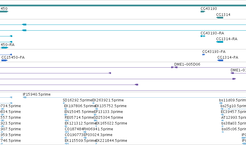Select the EP13133.3prime EST label
This screenshot has width=246, height=145.
[x=108, y=112]
